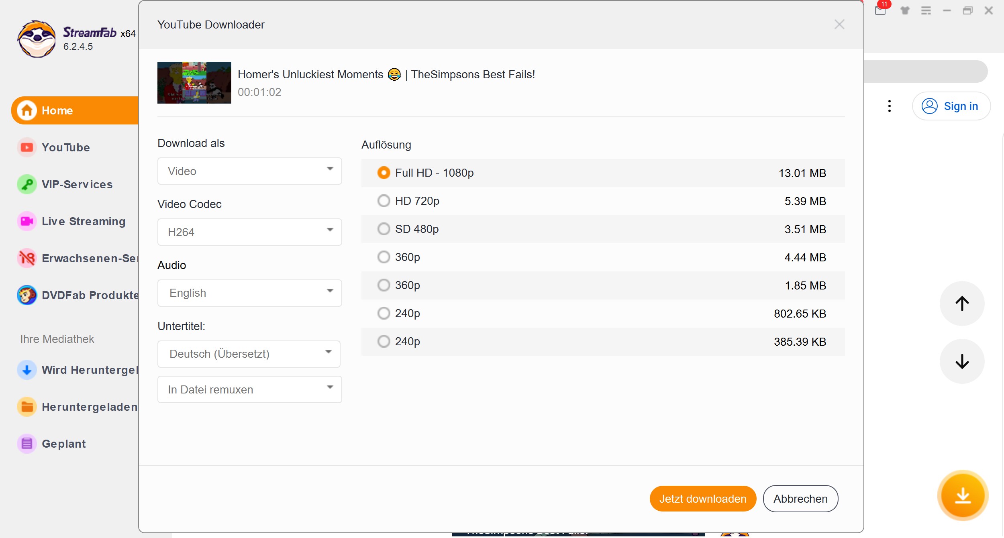The width and height of the screenshot is (1004, 538).
Task: Click the Home icon in sidebar
Action: (x=27, y=110)
